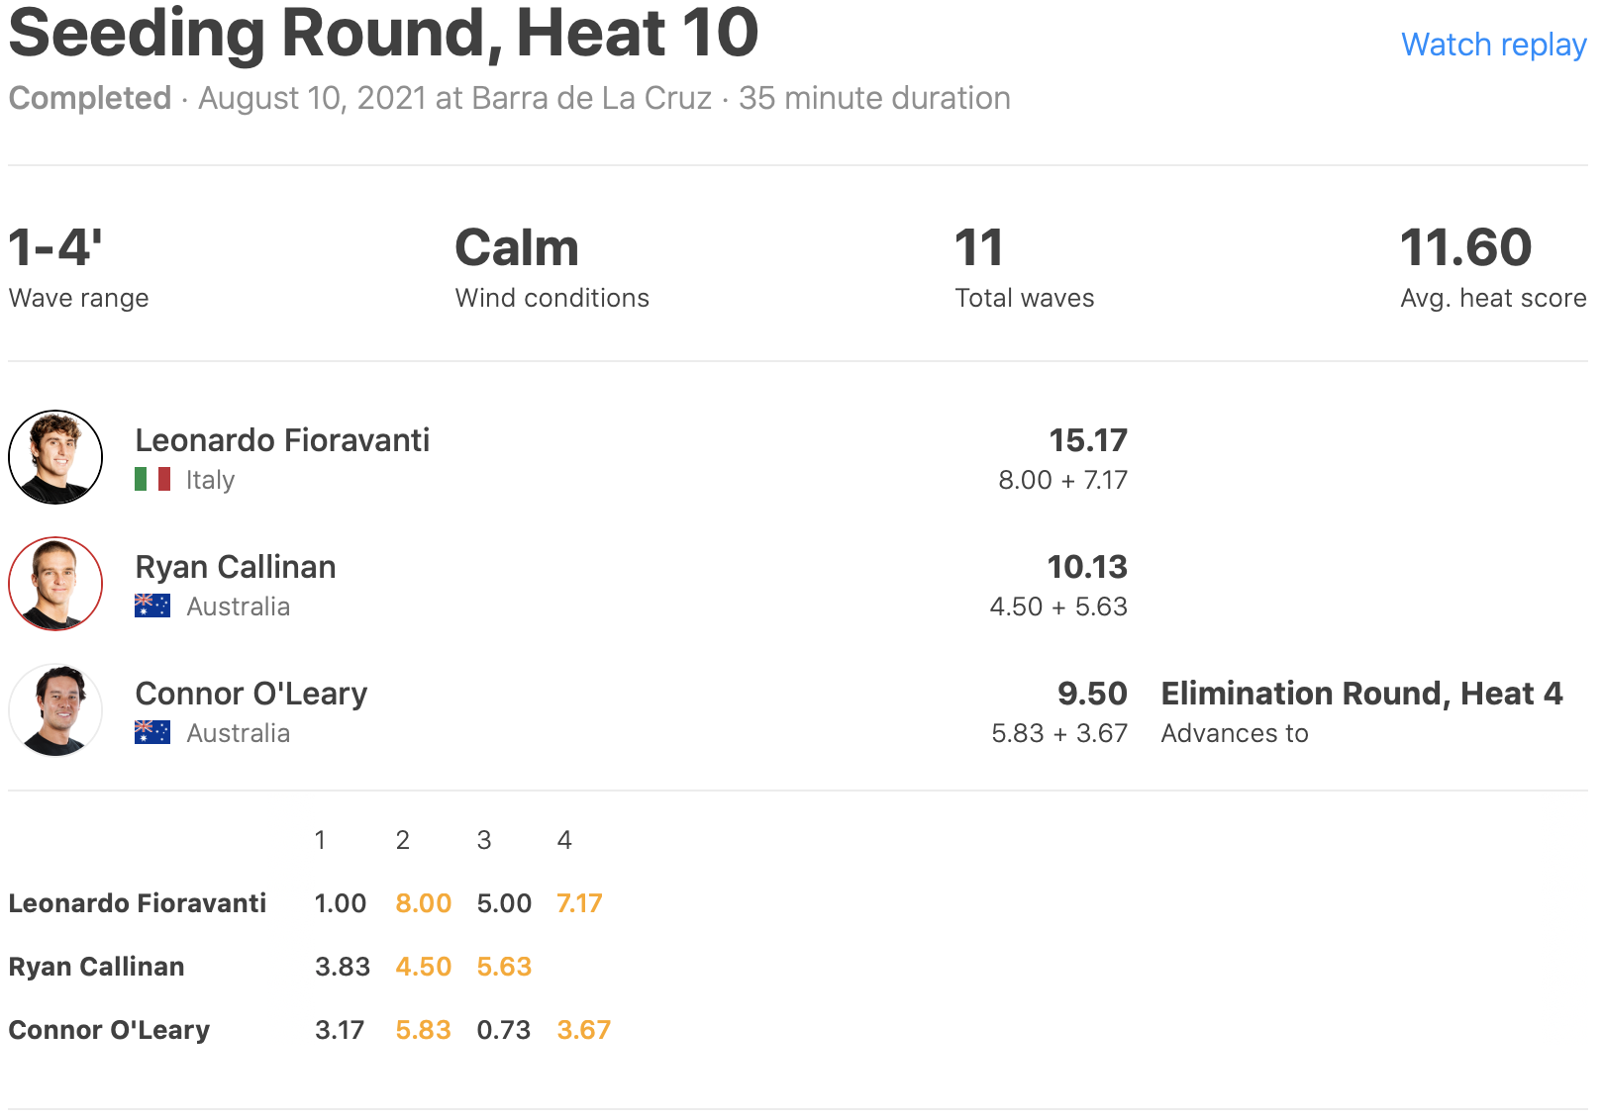Click Callinan's 10.13 heat total
This screenshot has height=1120, width=1604.
click(x=1087, y=567)
